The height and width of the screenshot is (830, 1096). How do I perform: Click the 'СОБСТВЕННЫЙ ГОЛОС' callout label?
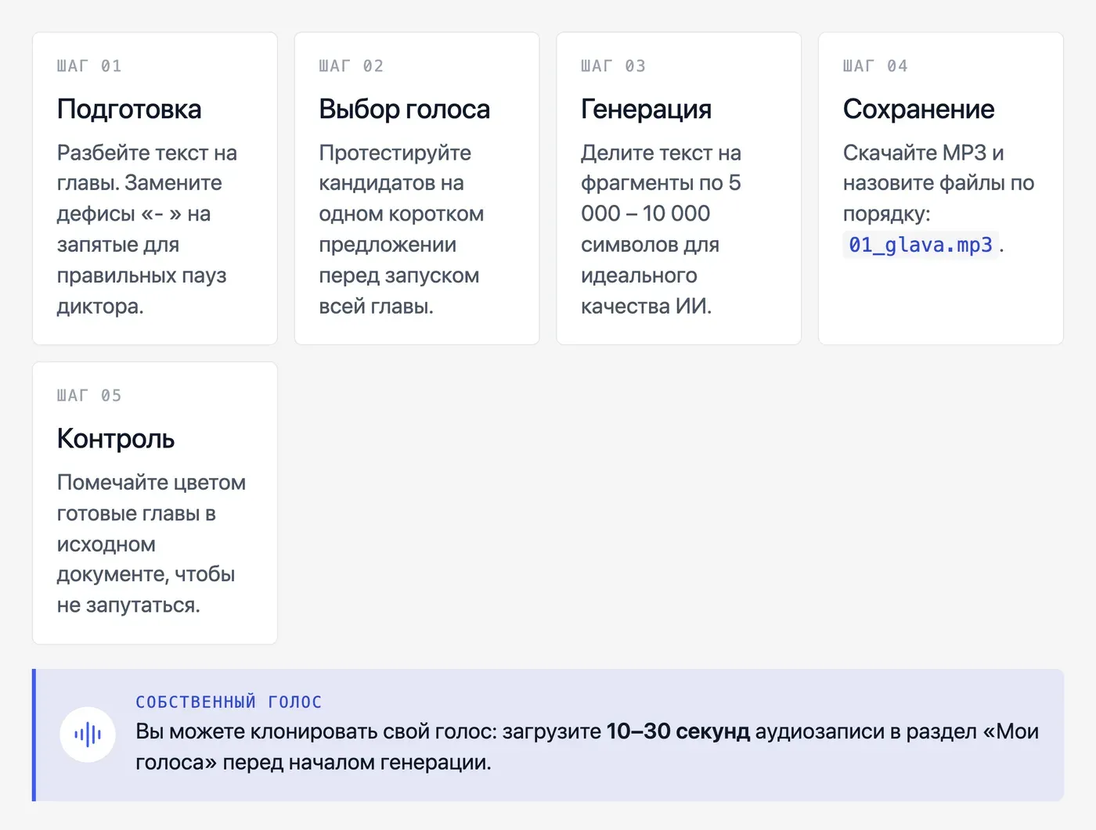coord(229,702)
